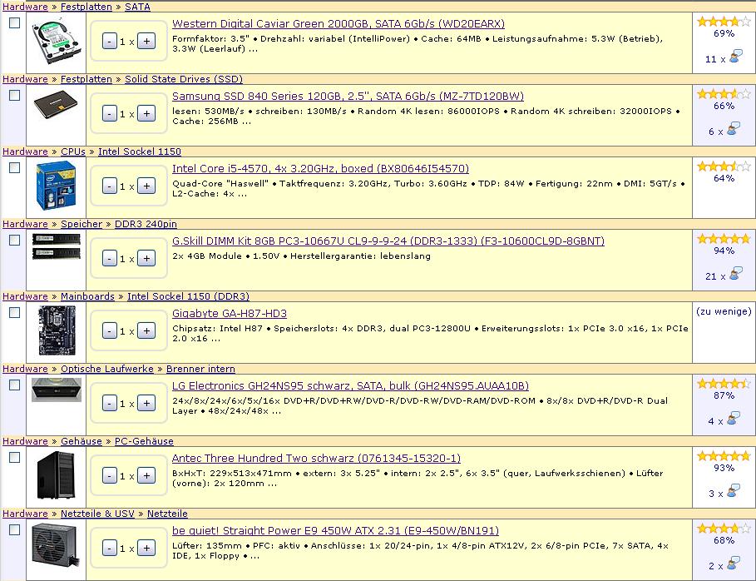Viewport: 756px width, 581px height.
Task: Tick the checkbox for Samsung SSD 840 Series
Action: tap(15, 95)
